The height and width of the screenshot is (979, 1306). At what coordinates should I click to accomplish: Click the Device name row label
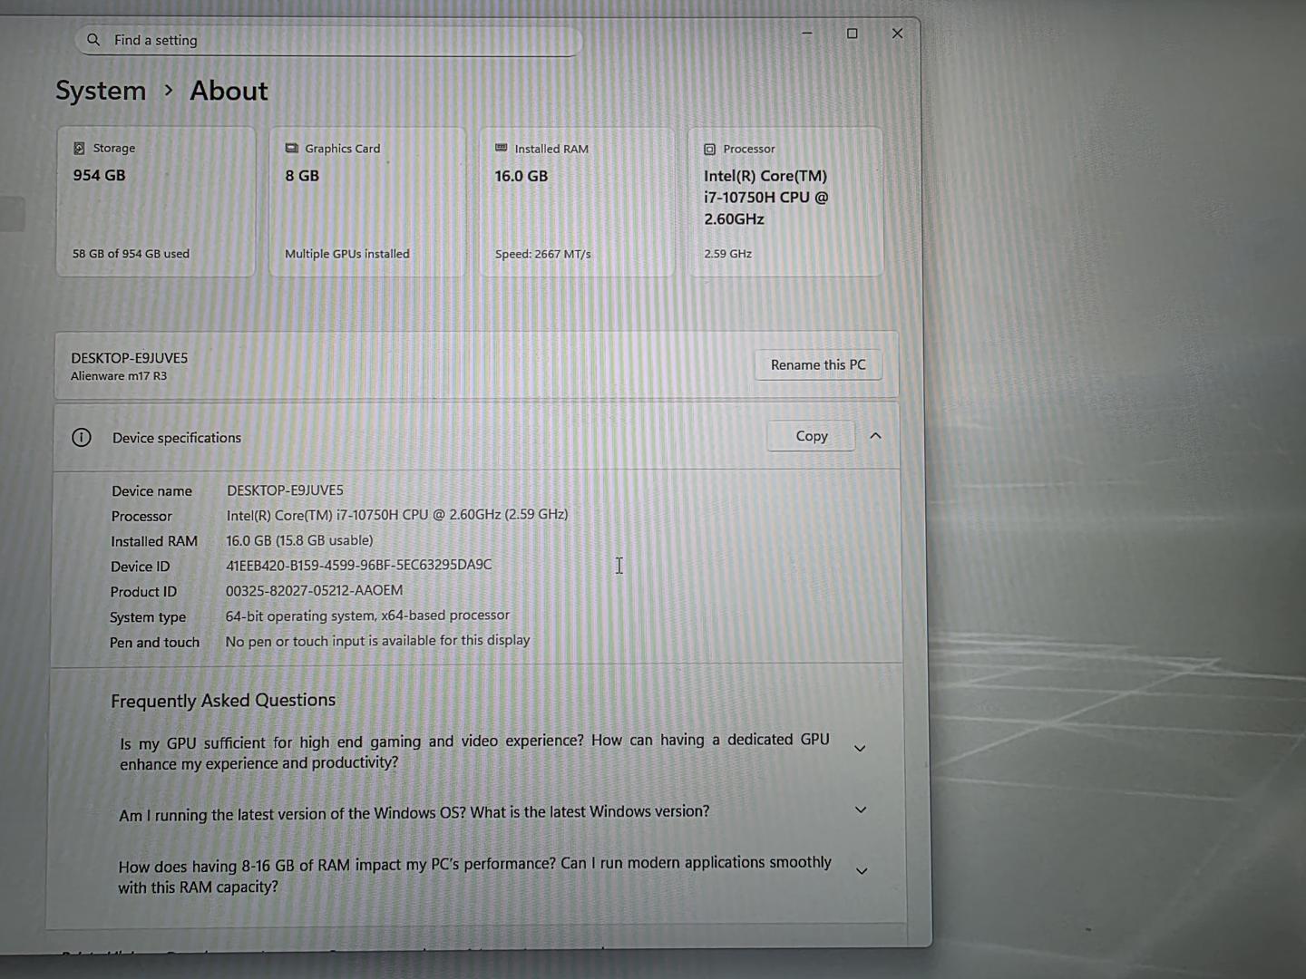click(151, 491)
